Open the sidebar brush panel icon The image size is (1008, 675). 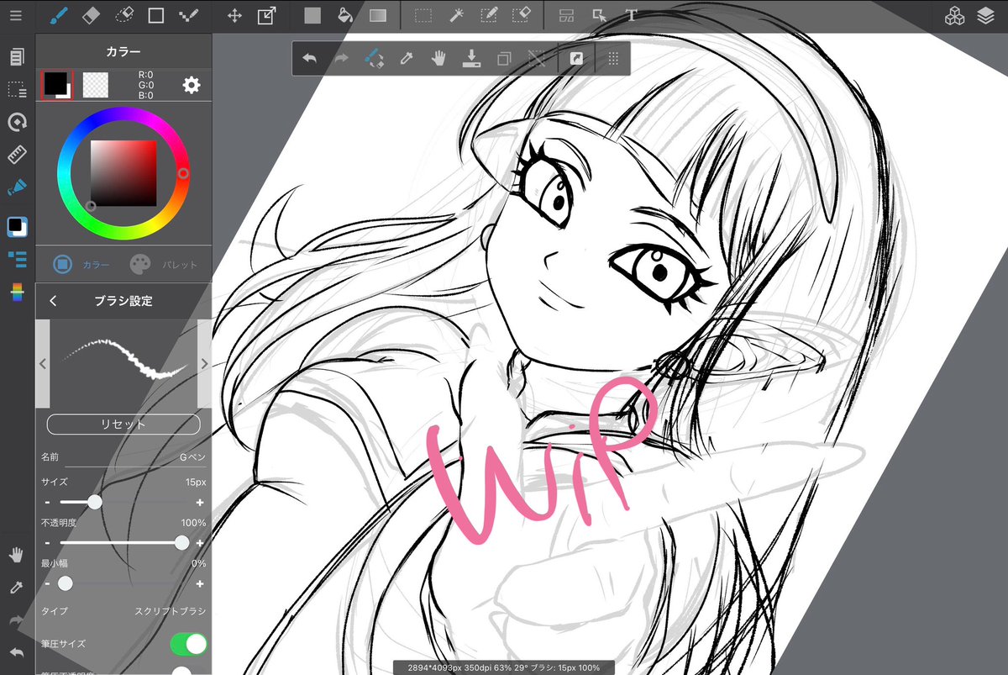click(x=17, y=187)
